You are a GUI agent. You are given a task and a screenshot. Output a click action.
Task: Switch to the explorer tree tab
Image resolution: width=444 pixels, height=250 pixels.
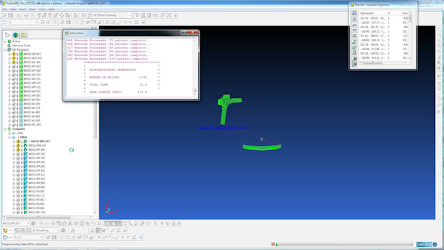[7, 35]
